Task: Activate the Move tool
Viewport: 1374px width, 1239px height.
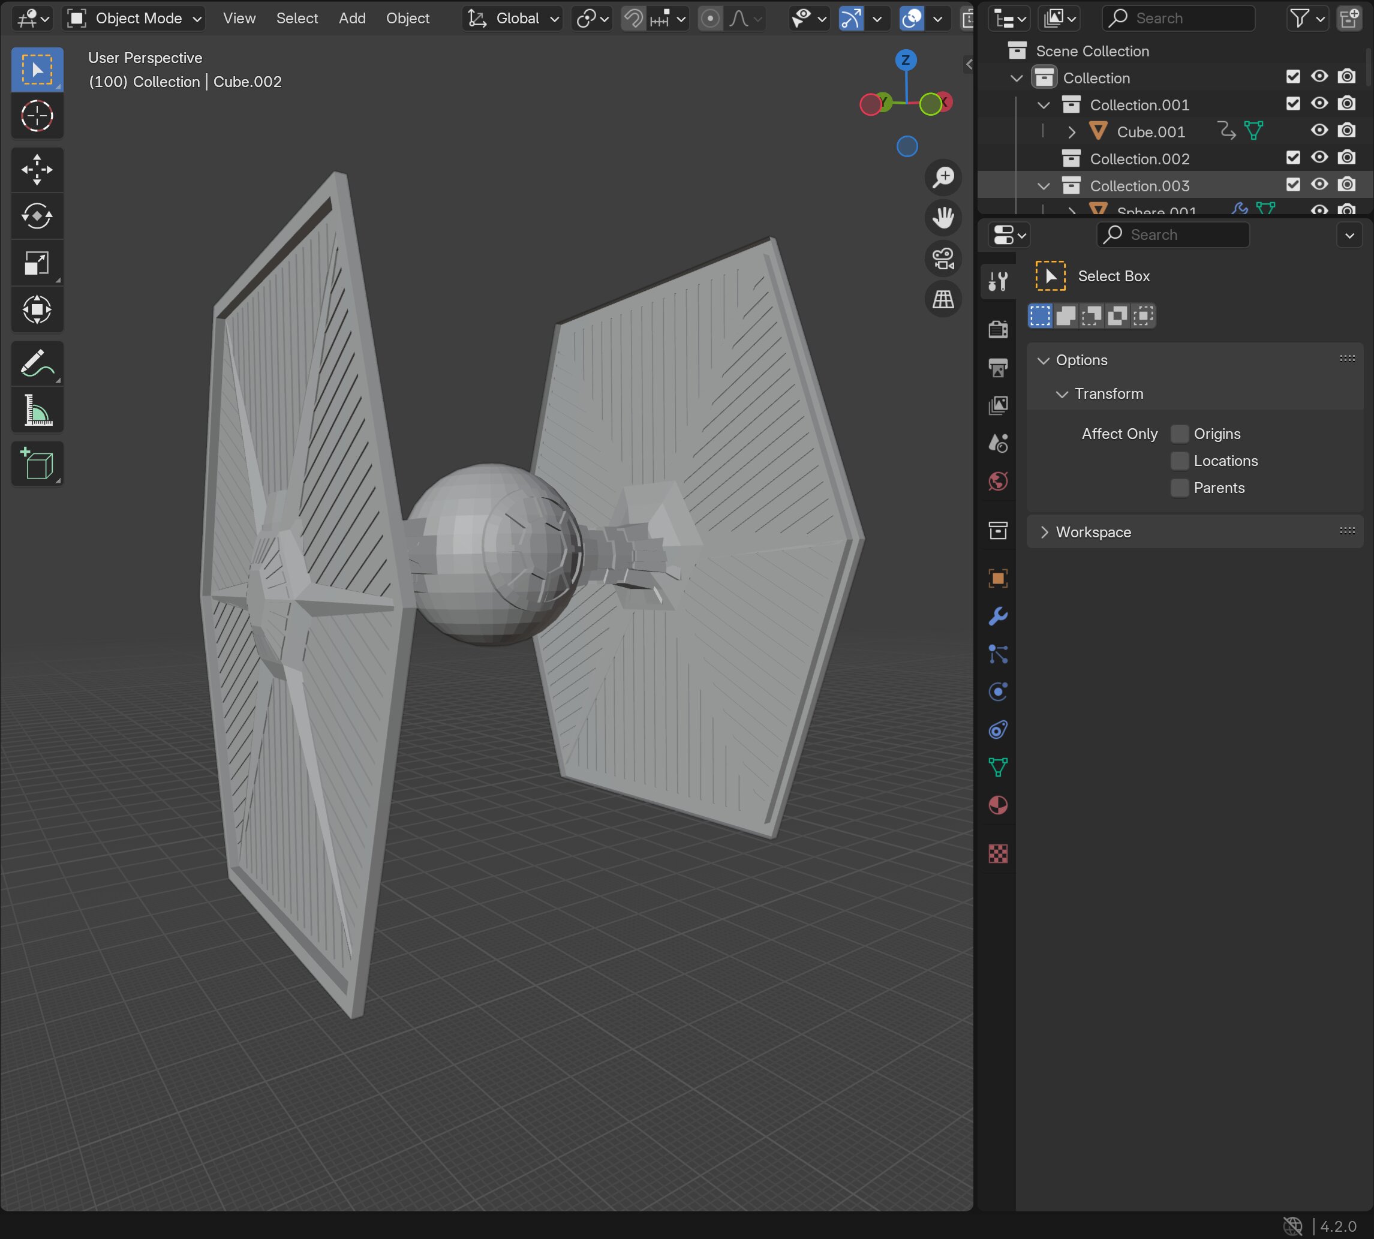Action: [x=37, y=170]
